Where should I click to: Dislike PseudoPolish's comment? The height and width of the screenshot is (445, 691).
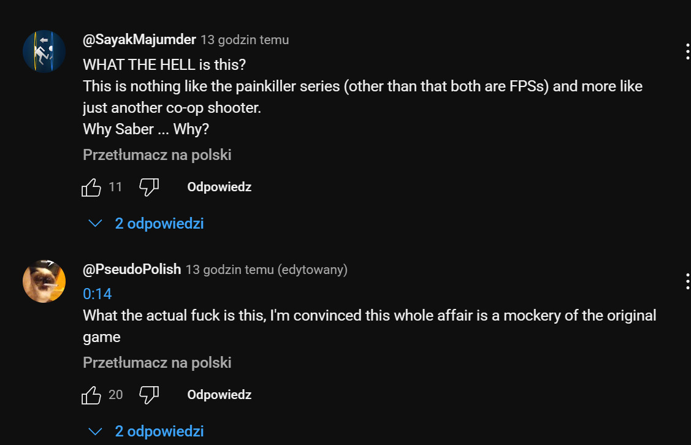pyautogui.click(x=149, y=395)
